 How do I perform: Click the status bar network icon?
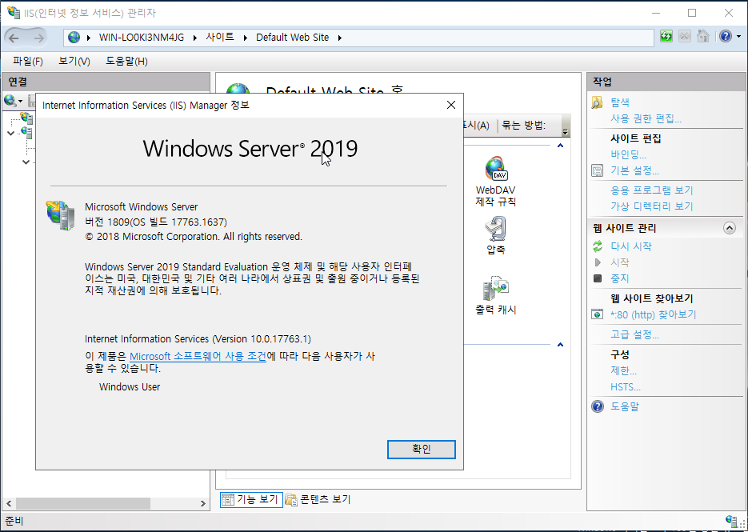click(730, 521)
